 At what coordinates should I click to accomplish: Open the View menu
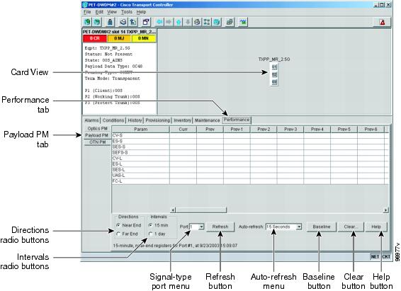[112, 12]
